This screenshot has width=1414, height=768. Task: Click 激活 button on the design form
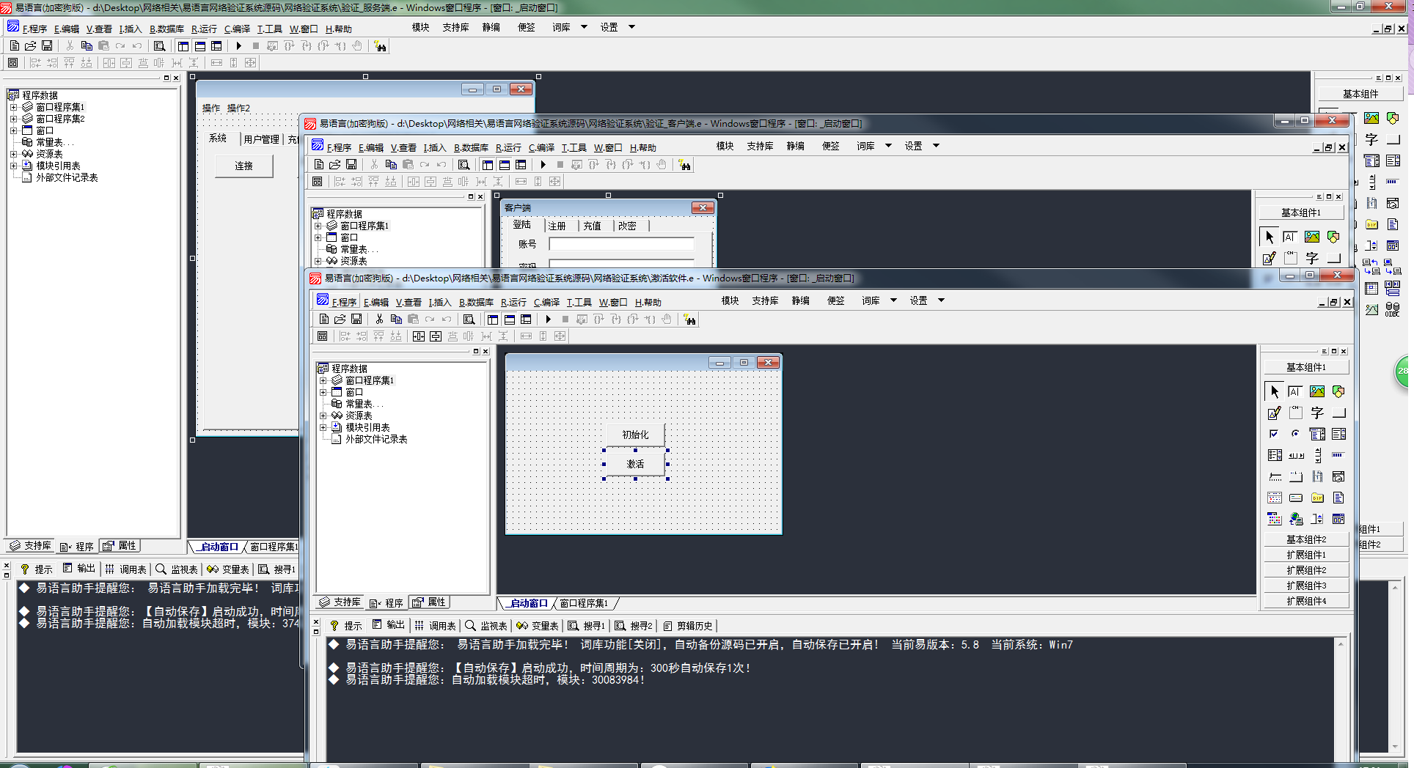click(635, 464)
